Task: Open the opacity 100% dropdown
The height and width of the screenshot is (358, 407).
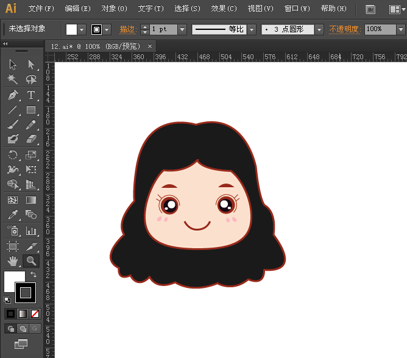Action: tap(401, 29)
